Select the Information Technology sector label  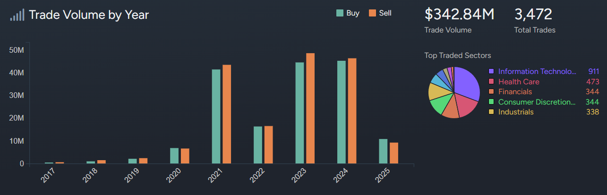pos(537,72)
